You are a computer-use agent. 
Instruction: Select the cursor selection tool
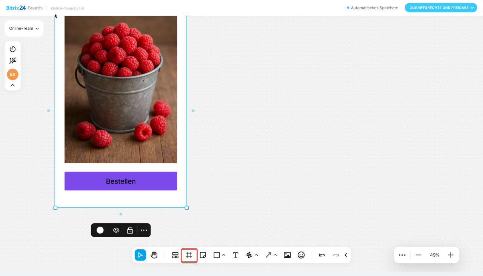(x=140, y=255)
